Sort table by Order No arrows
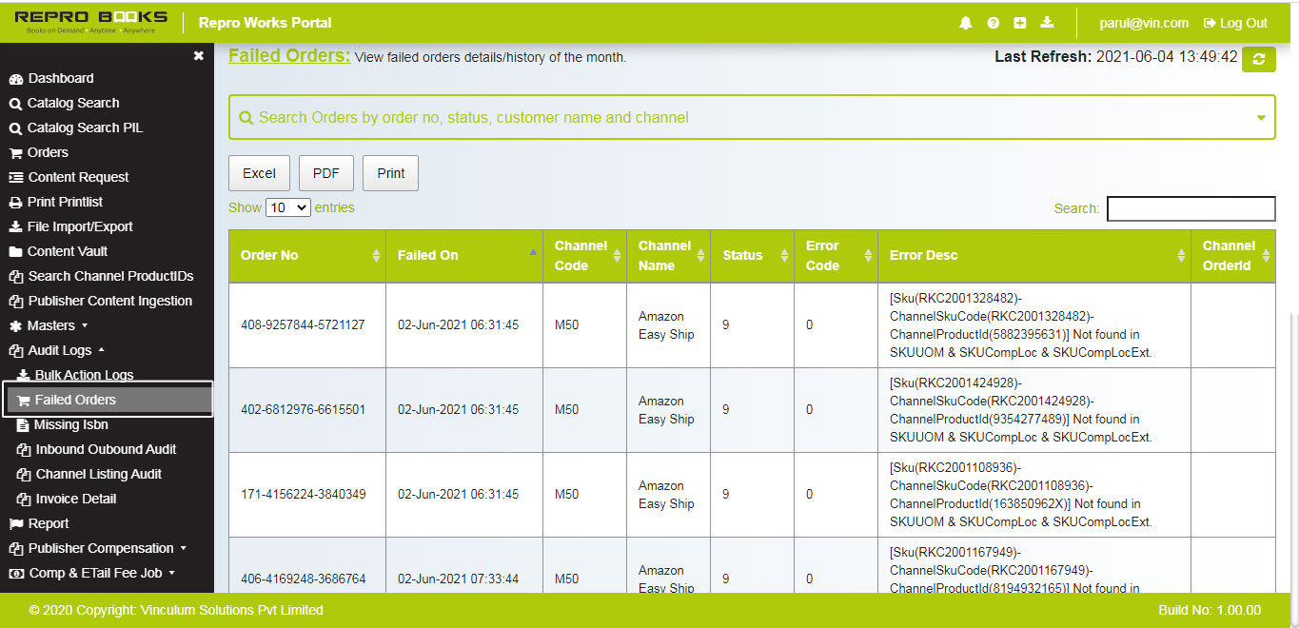 tap(375, 255)
